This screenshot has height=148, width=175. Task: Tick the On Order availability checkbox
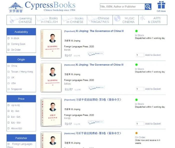pos(8,50)
